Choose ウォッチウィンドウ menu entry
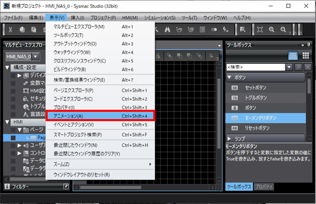316x204 pixels. click(x=100, y=52)
